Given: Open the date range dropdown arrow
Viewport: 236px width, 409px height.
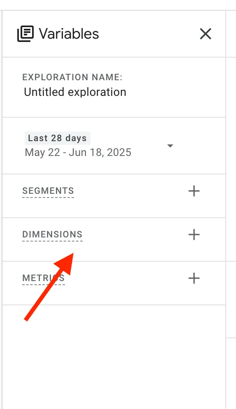Looking at the screenshot, I should point(170,146).
